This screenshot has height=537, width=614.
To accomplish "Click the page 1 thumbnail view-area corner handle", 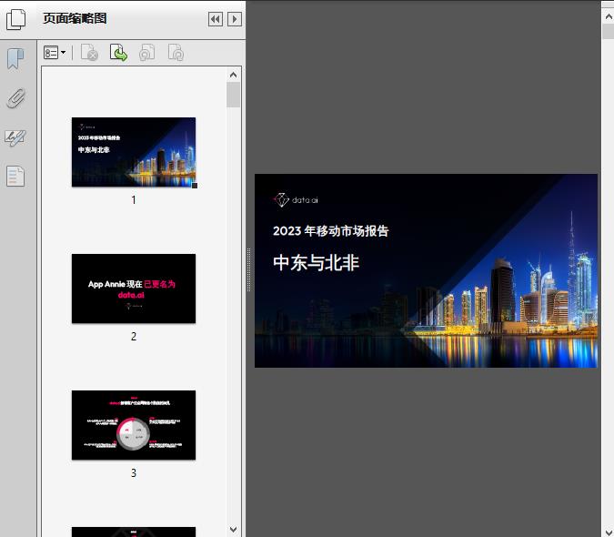I will click(x=195, y=186).
